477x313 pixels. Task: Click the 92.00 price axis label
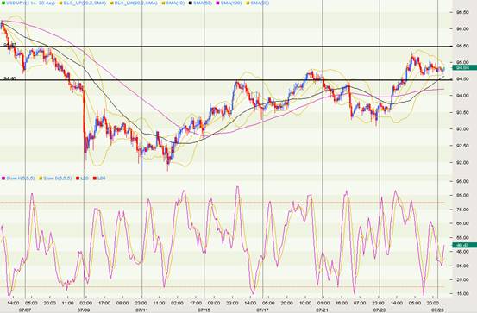462,162
